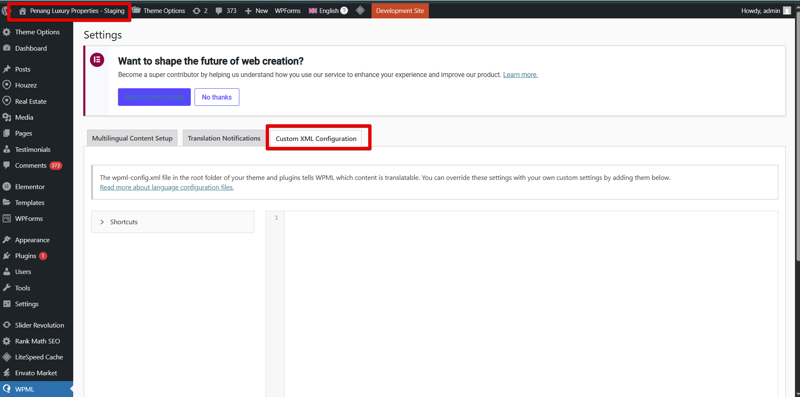Click the plus New icon in admin bar
Screen dimensions: 800x397
click(x=248, y=11)
